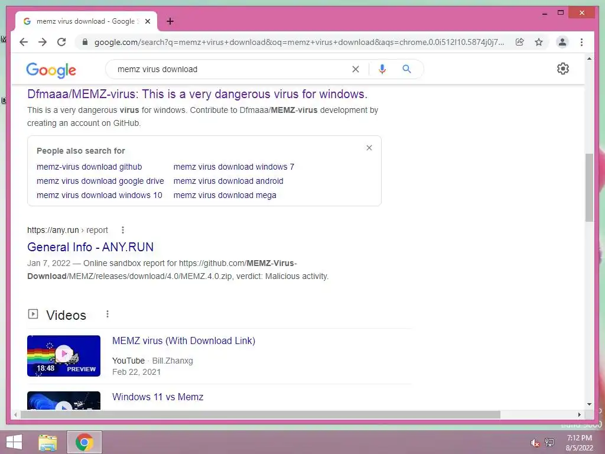Viewport: 605px width, 454px height.
Task: Reload the current page
Action: point(61,42)
